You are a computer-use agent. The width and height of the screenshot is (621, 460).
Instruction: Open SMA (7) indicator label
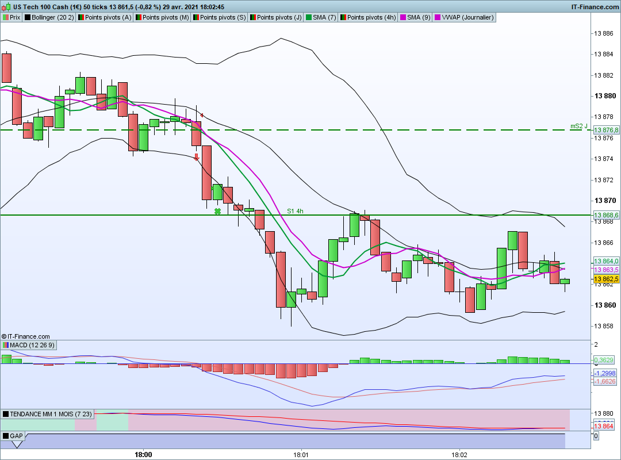point(321,17)
